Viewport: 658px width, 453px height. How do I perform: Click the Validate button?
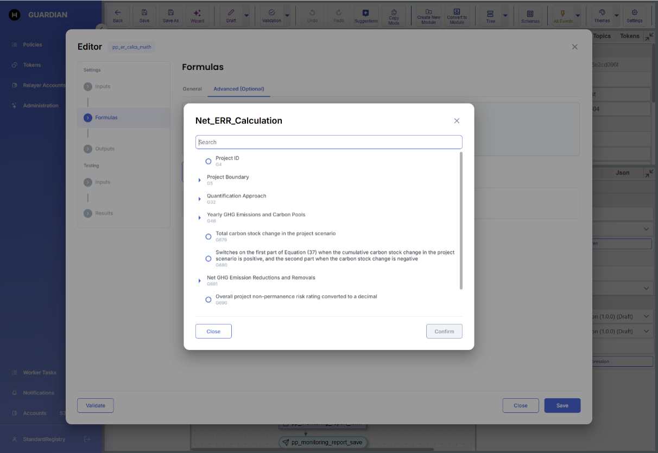[96, 405]
